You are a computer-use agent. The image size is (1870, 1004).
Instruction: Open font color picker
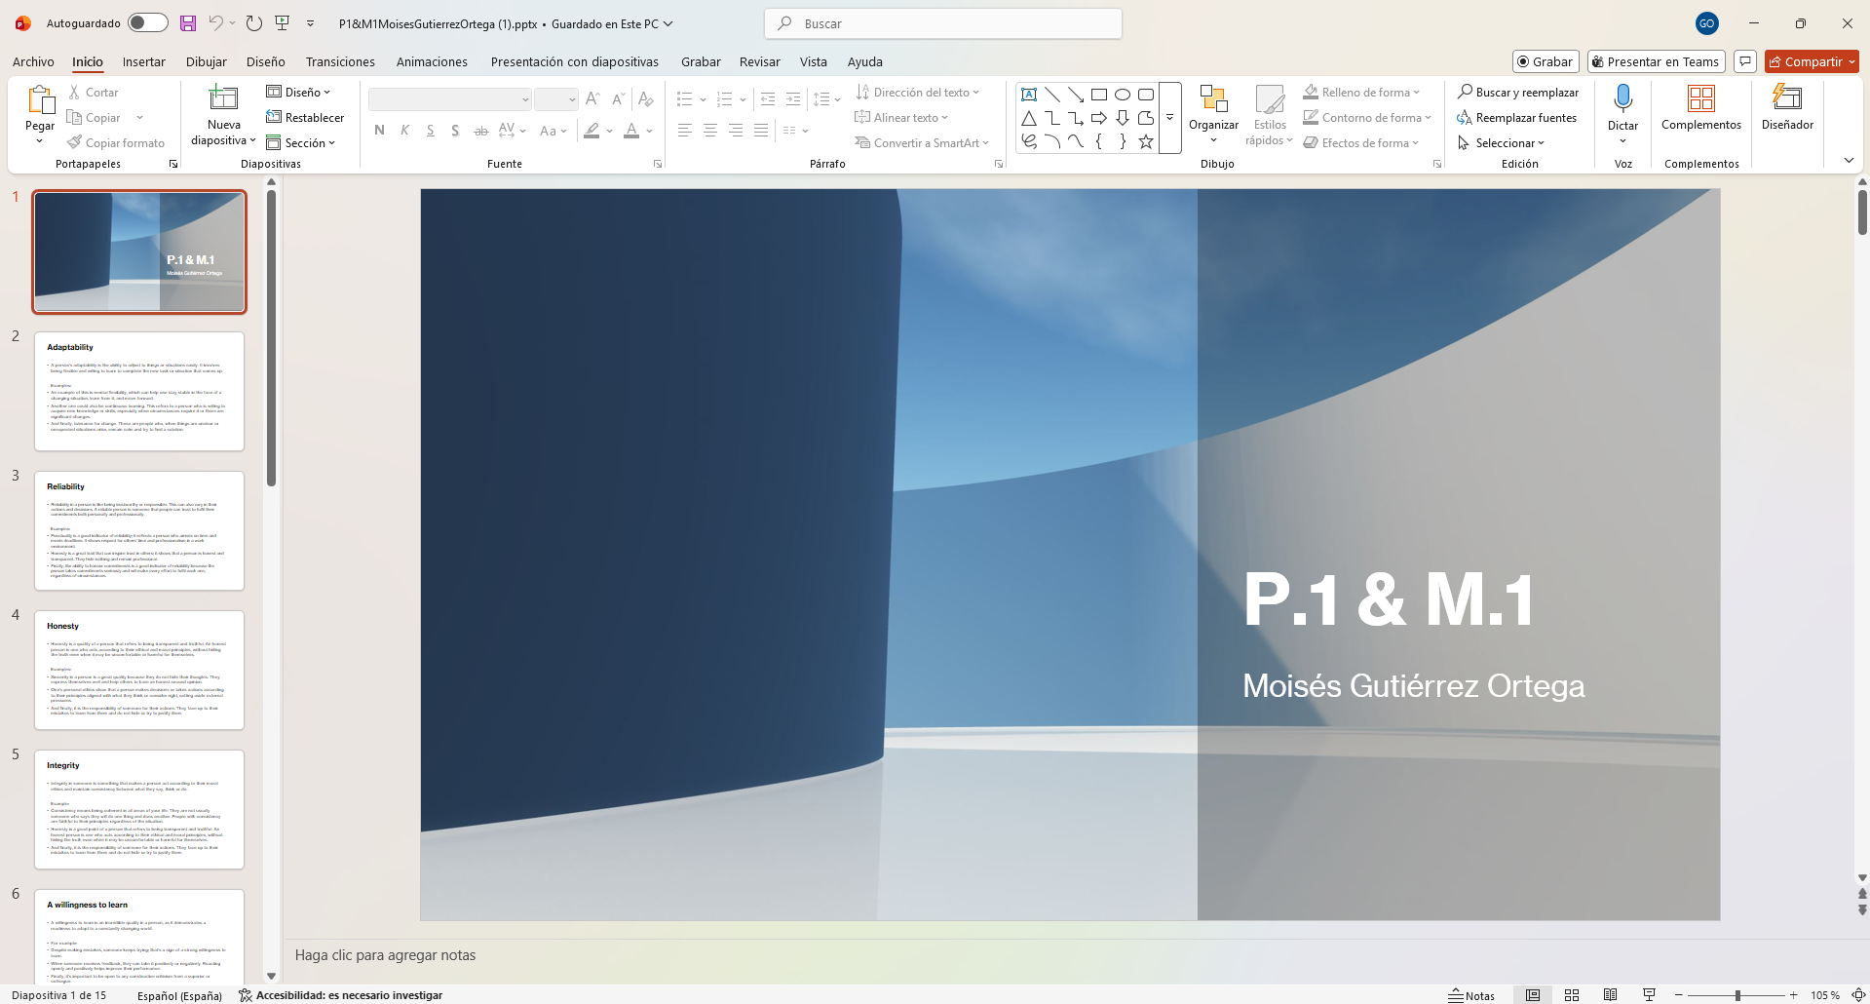[631, 131]
